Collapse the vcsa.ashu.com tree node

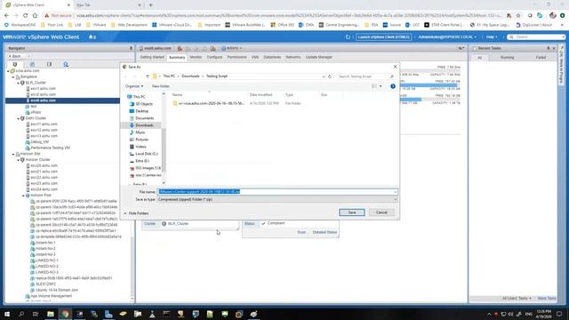pyautogui.click(x=8, y=71)
